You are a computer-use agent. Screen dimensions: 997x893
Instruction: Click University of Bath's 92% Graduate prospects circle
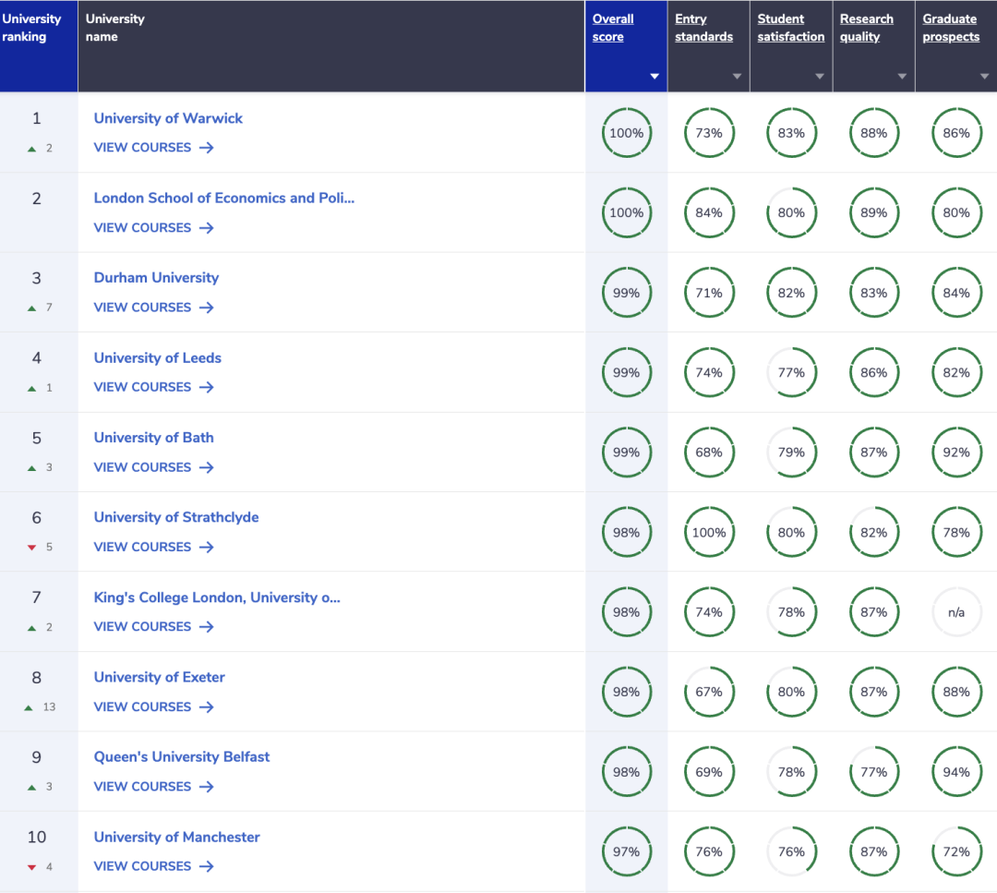[956, 453]
